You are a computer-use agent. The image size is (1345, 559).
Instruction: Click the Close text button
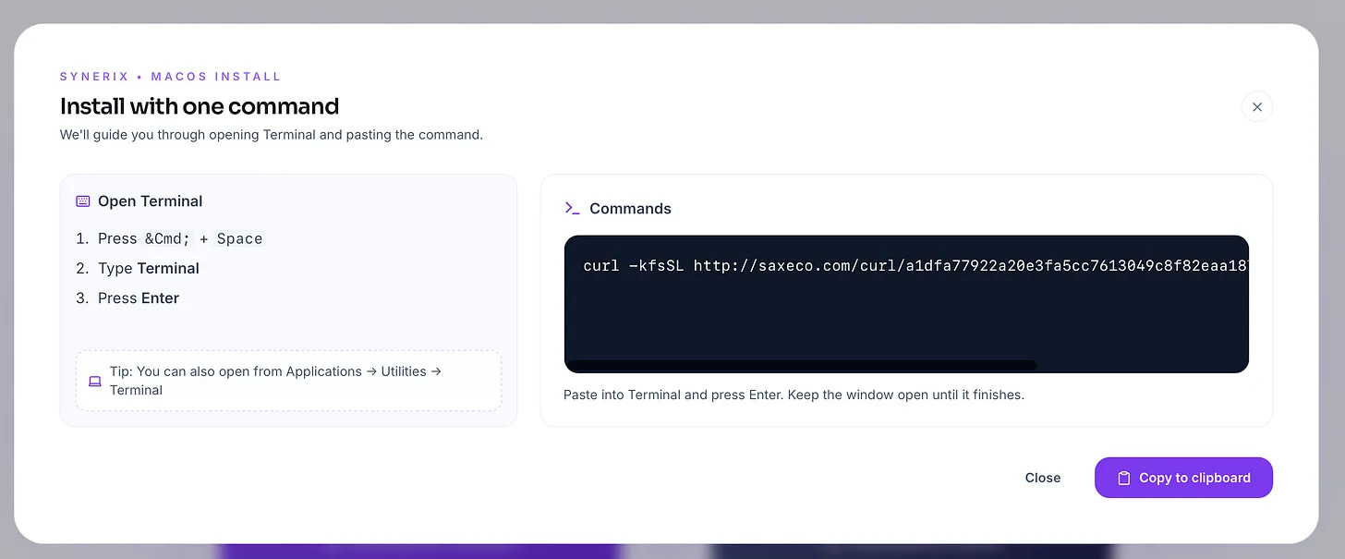(x=1042, y=478)
